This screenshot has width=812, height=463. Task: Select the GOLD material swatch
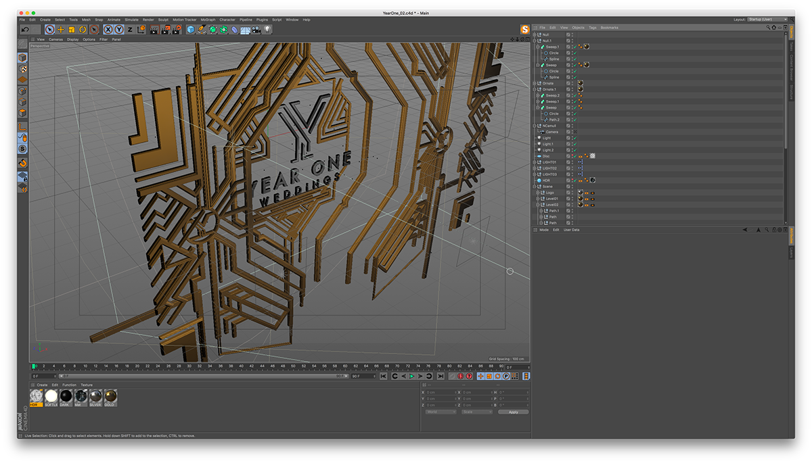(110, 397)
